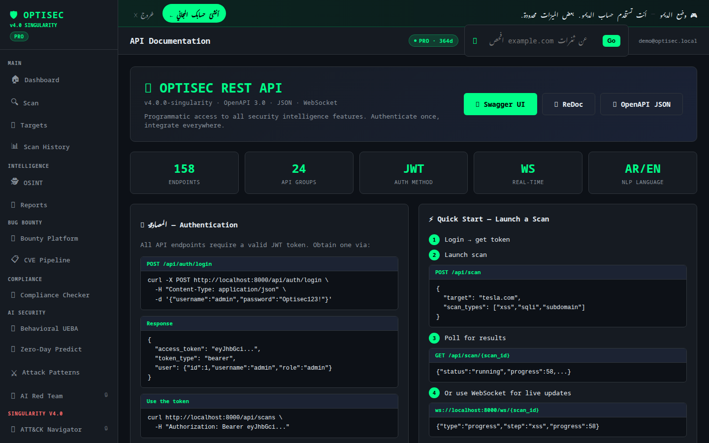Screen dimensions: 709x443
Task: Click the 158 Endpoints stat card
Action: tap(184, 173)
